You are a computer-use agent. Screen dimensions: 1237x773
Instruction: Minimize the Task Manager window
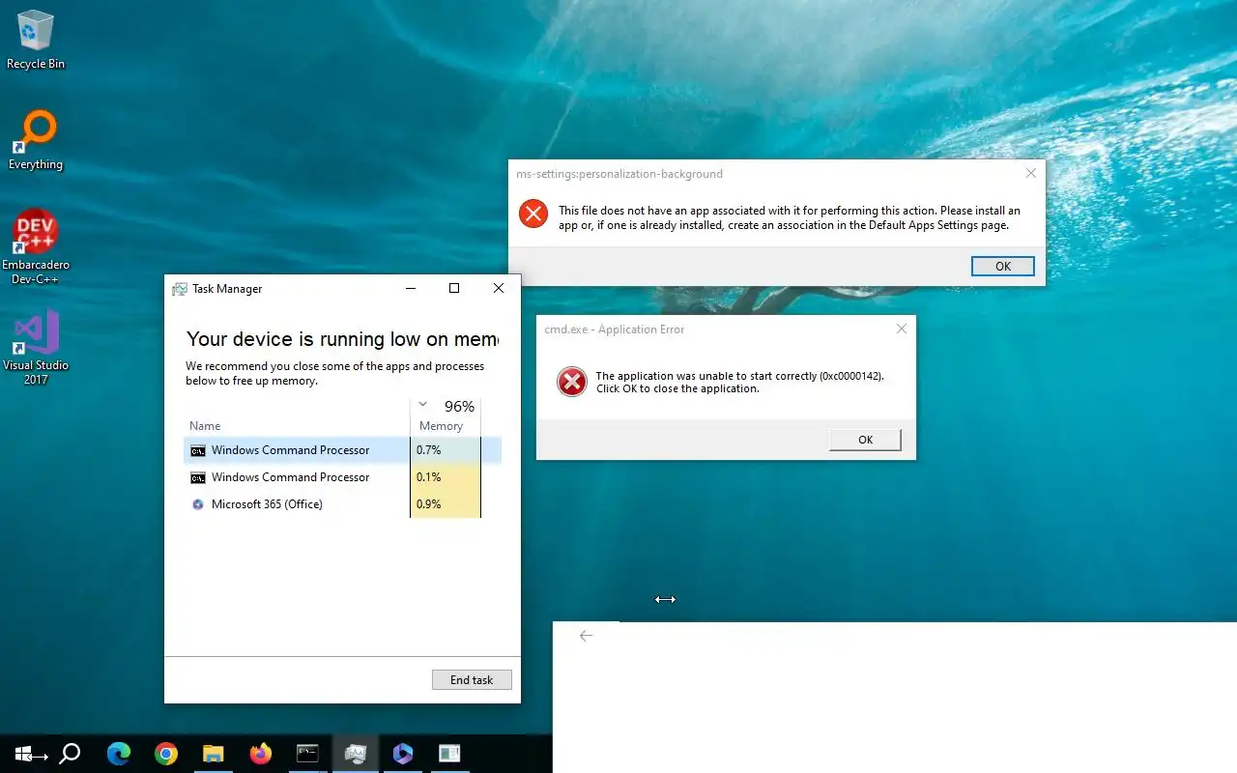click(x=411, y=289)
